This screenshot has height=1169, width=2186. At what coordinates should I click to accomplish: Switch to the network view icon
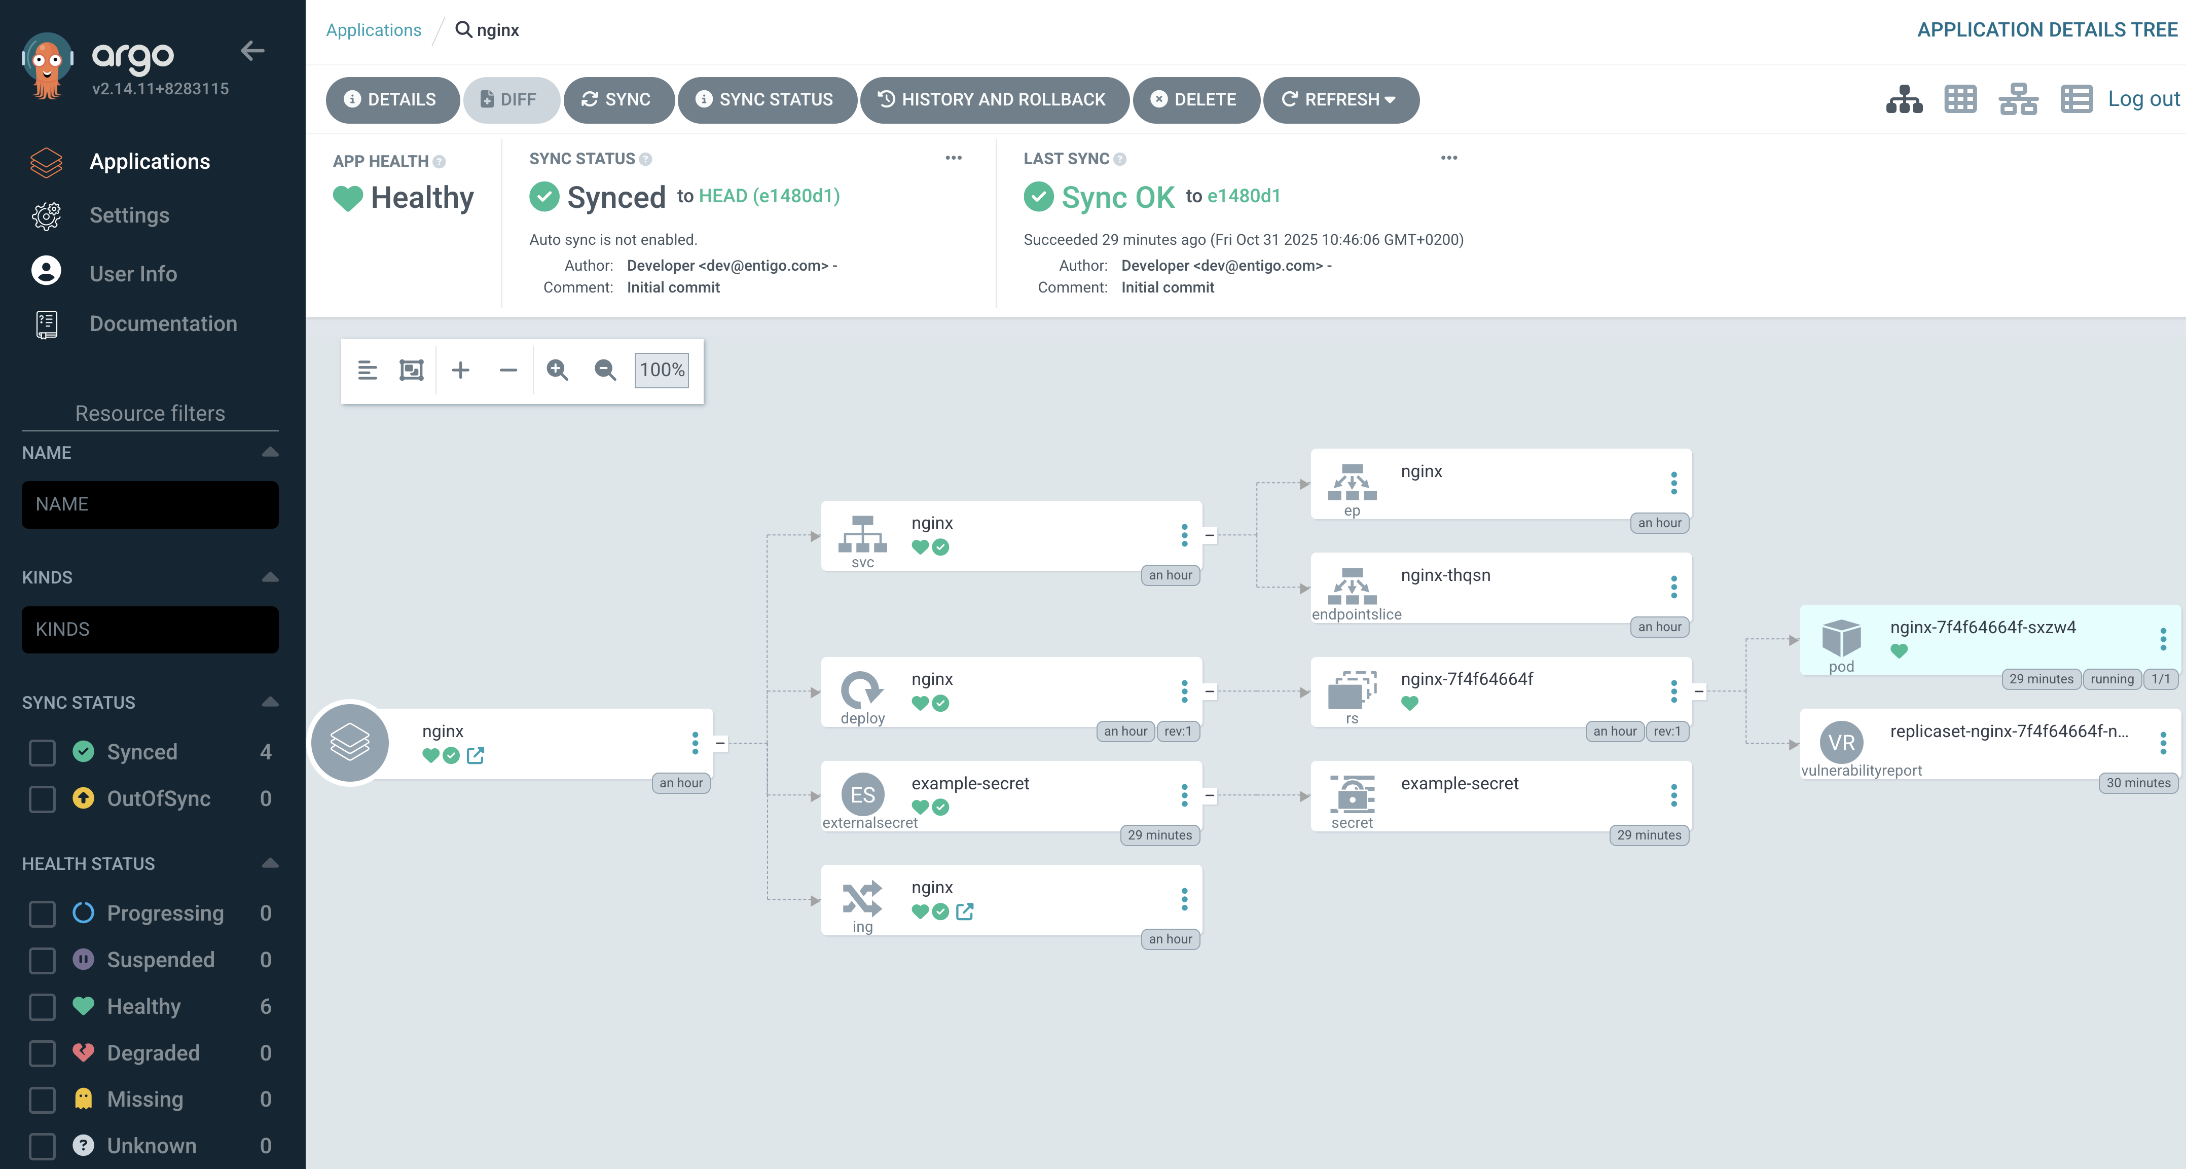click(2018, 99)
